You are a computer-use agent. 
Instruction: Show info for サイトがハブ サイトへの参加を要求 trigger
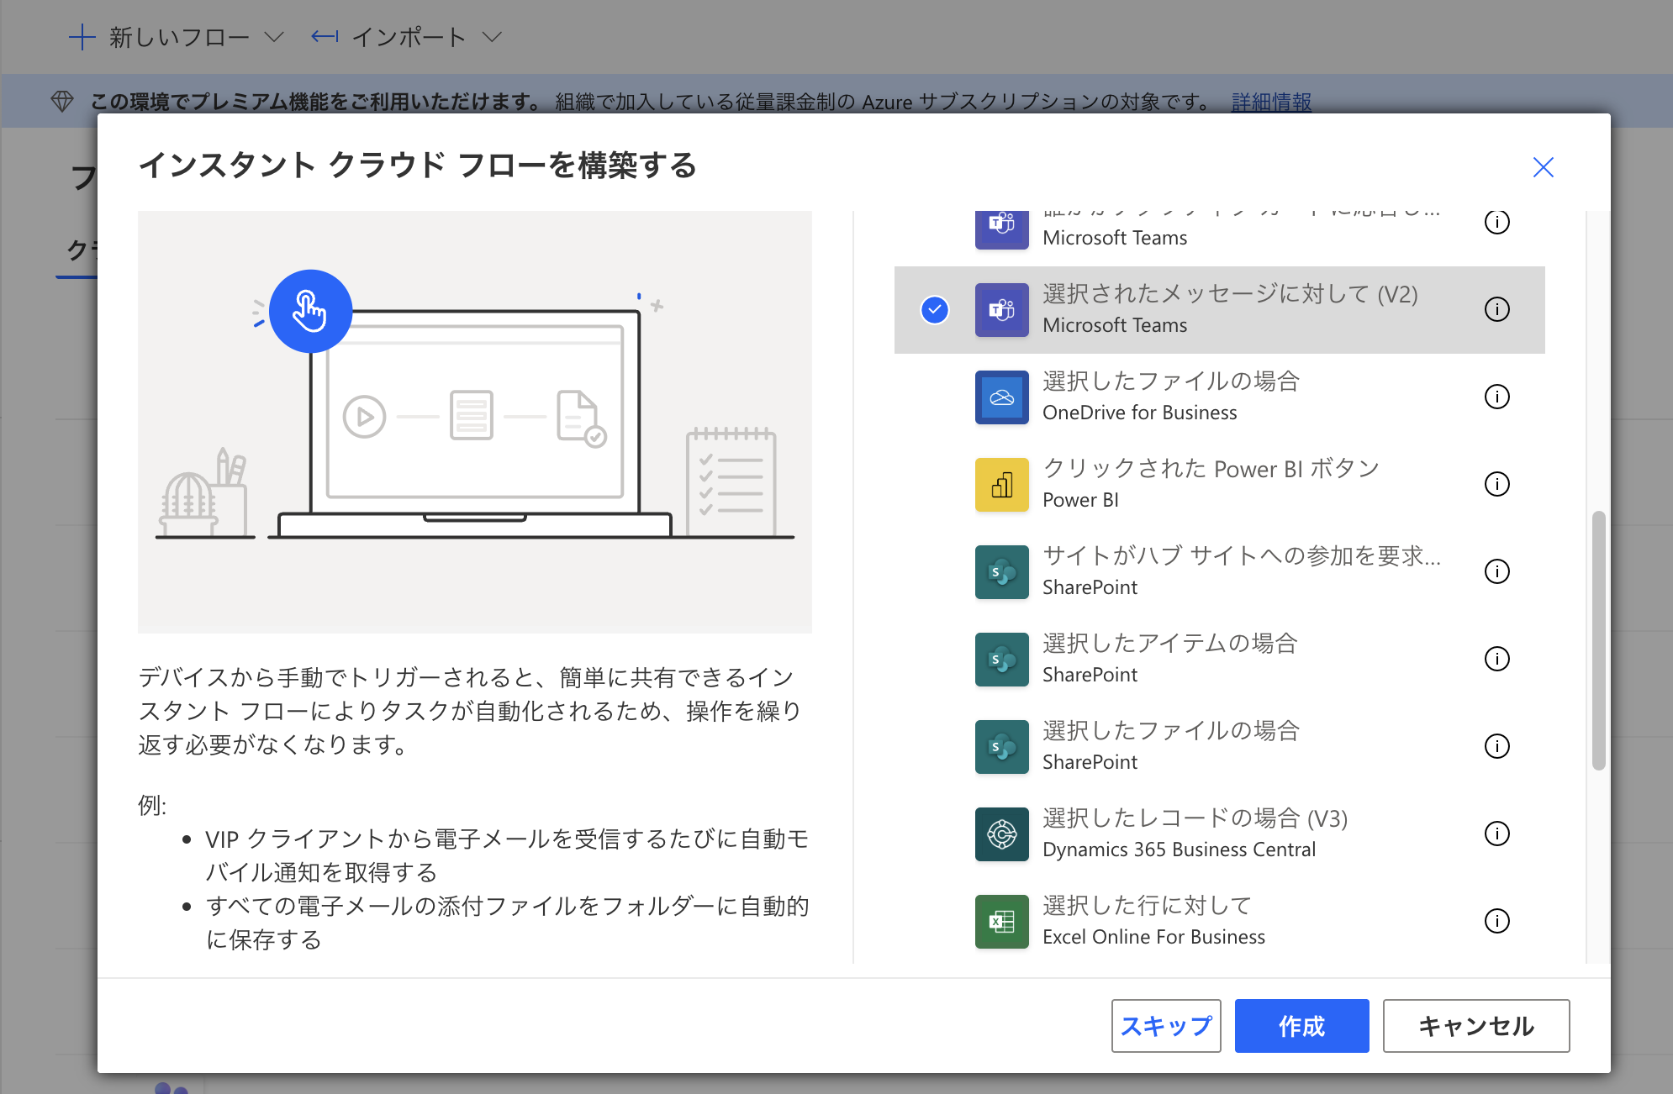(1496, 571)
